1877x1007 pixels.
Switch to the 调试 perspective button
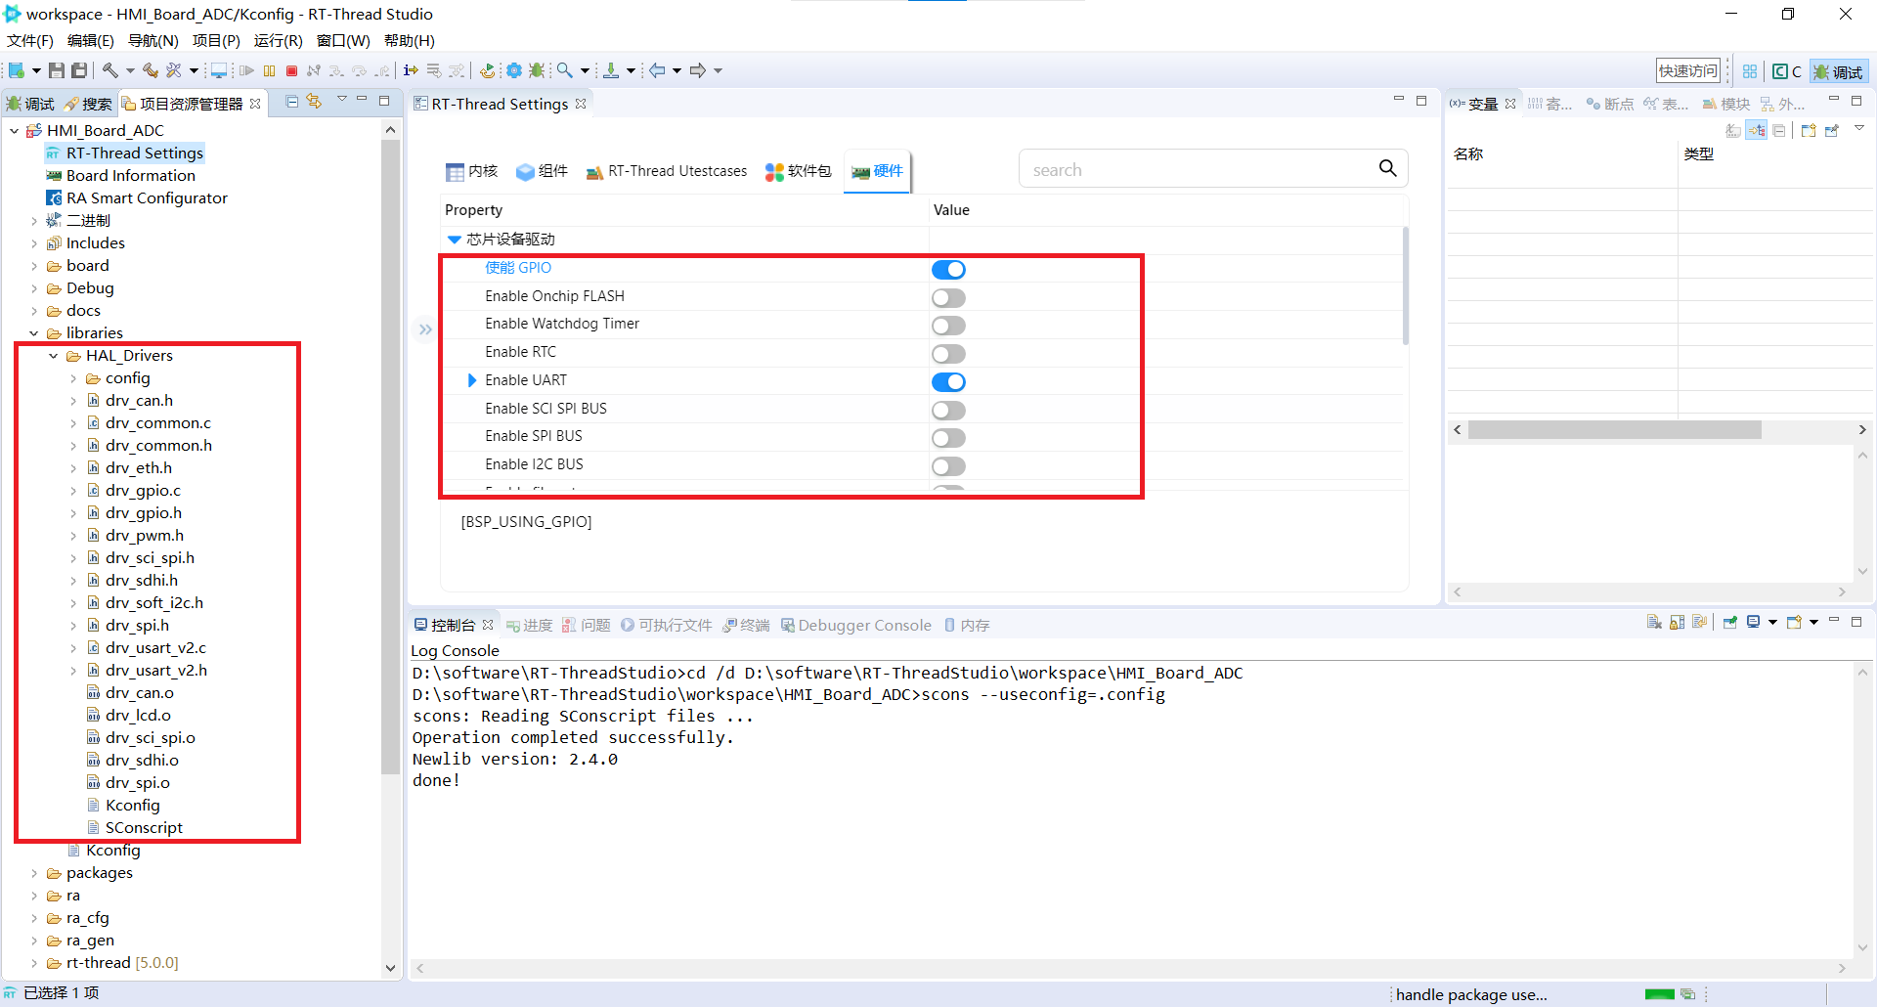coord(1839,71)
